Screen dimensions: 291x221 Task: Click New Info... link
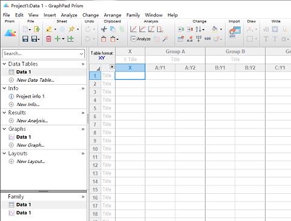(x=28, y=104)
